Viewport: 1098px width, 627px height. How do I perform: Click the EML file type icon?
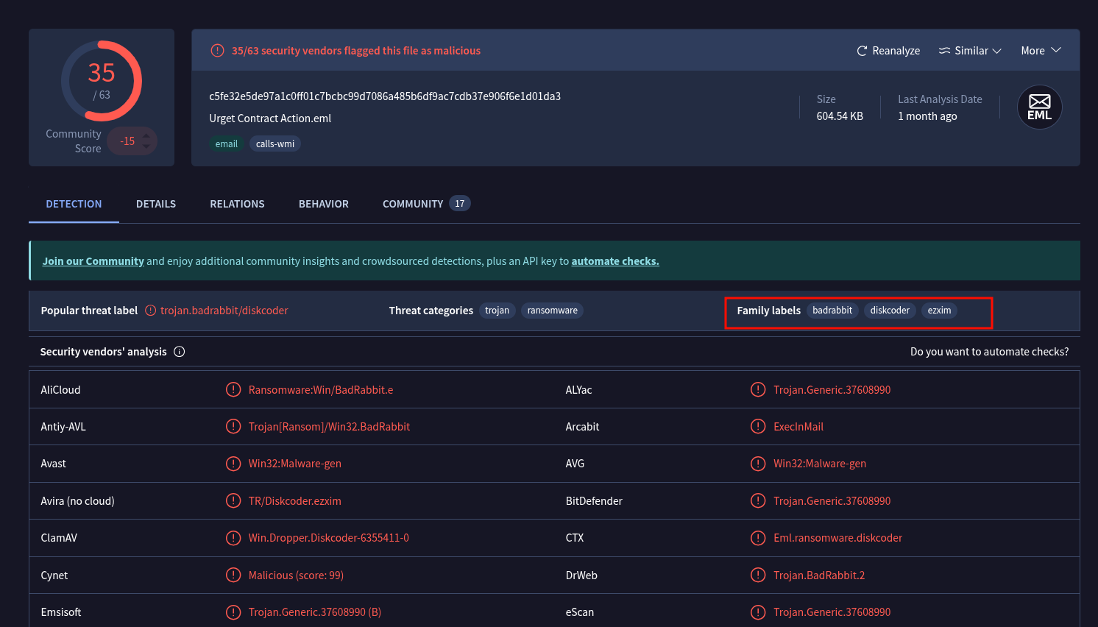tap(1039, 107)
